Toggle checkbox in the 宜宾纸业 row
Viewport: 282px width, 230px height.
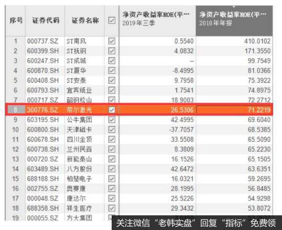(112, 90)
